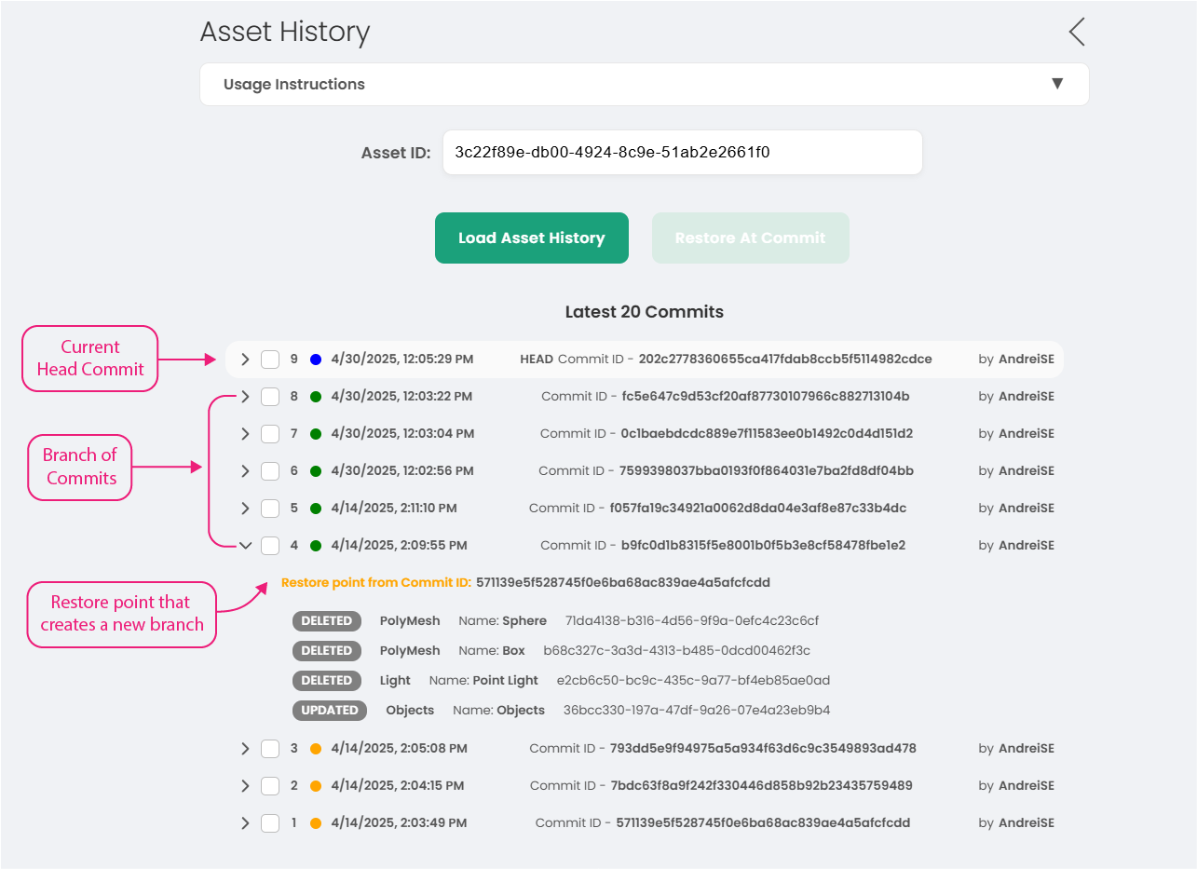Screen dimensions: 1197x869
Task: Tick the checkbox for commit 1
Action: (270, 823)
